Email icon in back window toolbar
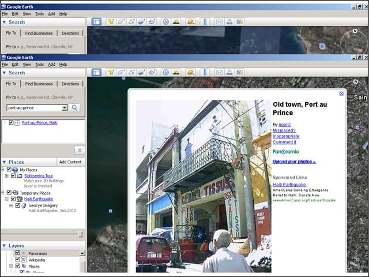 click(x=219, y=22)
